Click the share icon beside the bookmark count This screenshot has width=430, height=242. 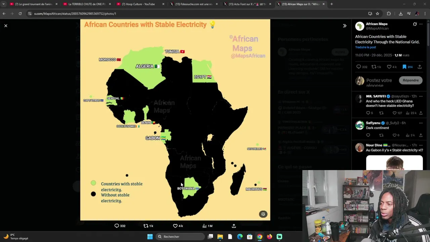[420, 67]
